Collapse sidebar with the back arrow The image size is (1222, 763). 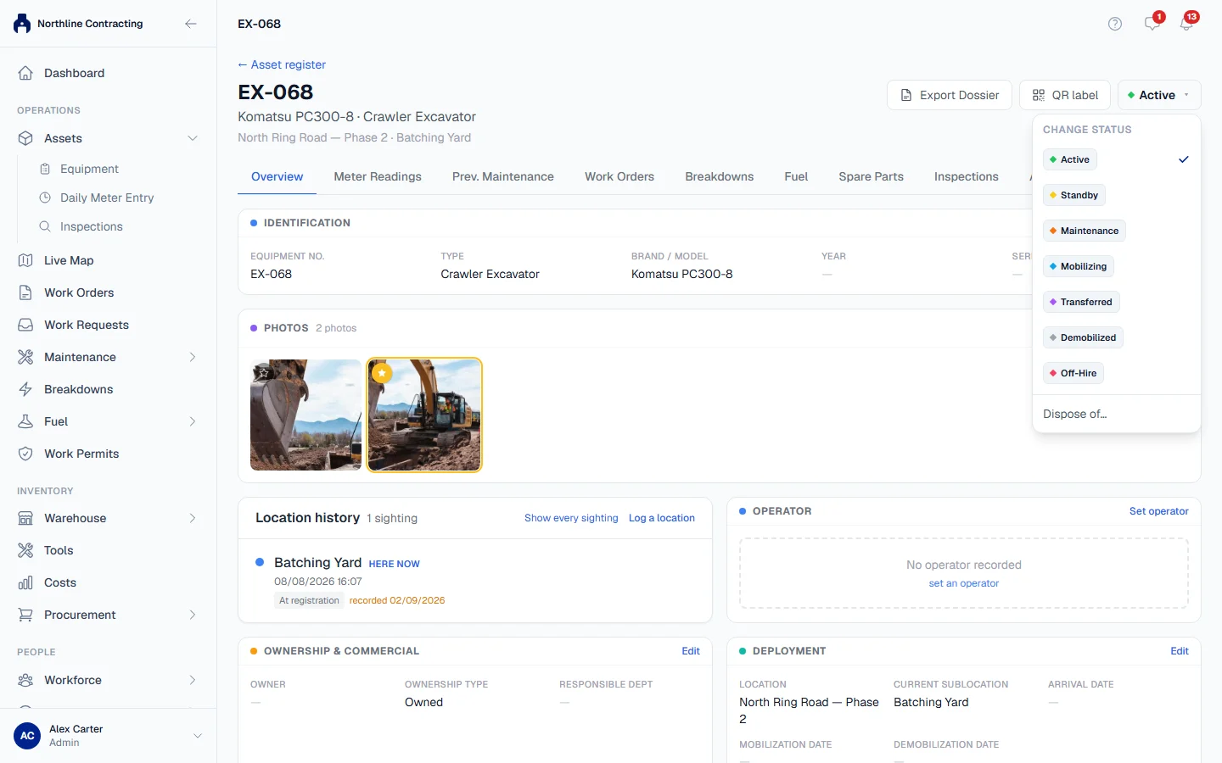click(191, 24)
